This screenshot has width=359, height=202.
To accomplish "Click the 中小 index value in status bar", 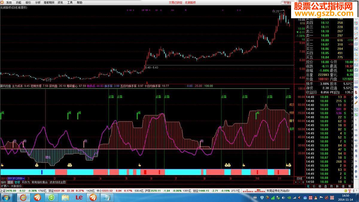I will pos(107,191).
